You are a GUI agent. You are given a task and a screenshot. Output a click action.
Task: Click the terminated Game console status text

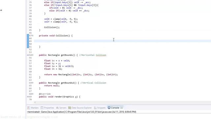pos(81,112)
